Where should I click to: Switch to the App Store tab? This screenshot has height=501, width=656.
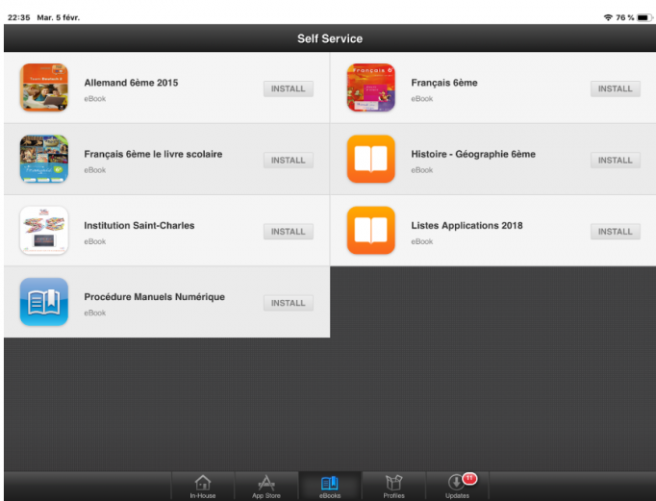[266, 487]
